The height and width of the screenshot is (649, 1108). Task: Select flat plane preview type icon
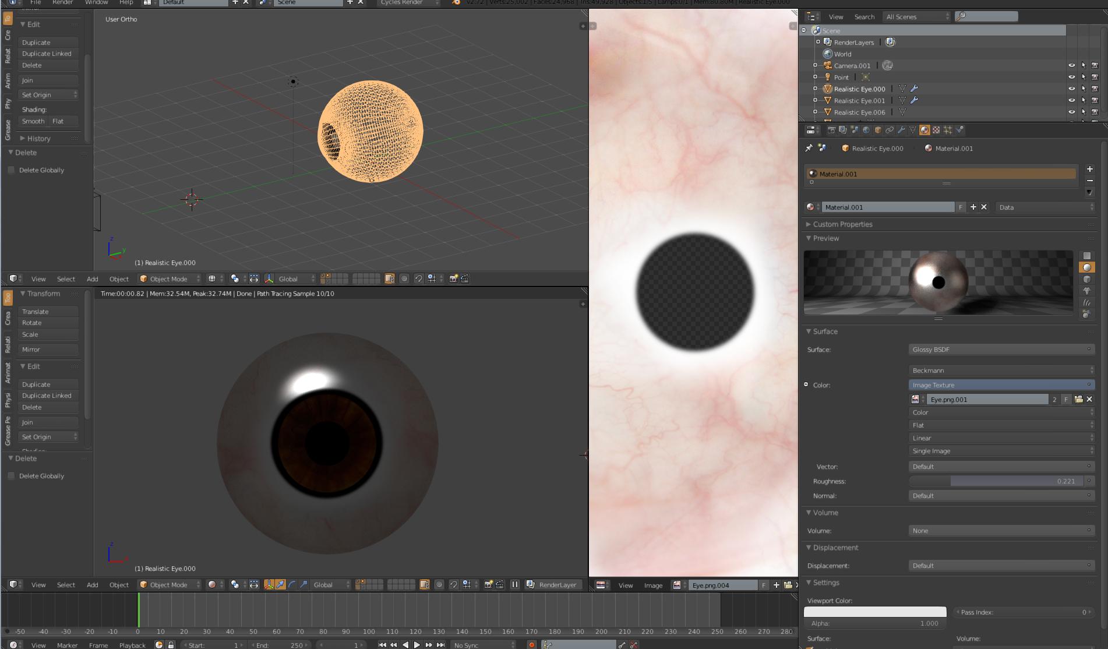1086,256
